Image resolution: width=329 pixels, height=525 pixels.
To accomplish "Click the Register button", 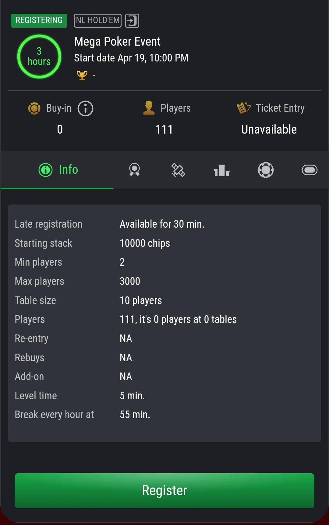I will pos(164,490).
